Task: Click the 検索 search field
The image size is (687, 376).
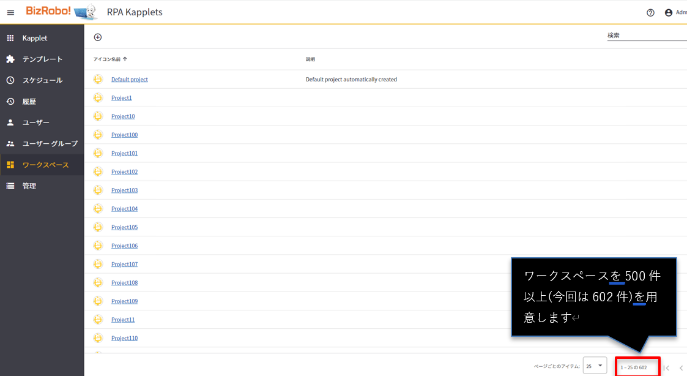Action: coord(645,36)
